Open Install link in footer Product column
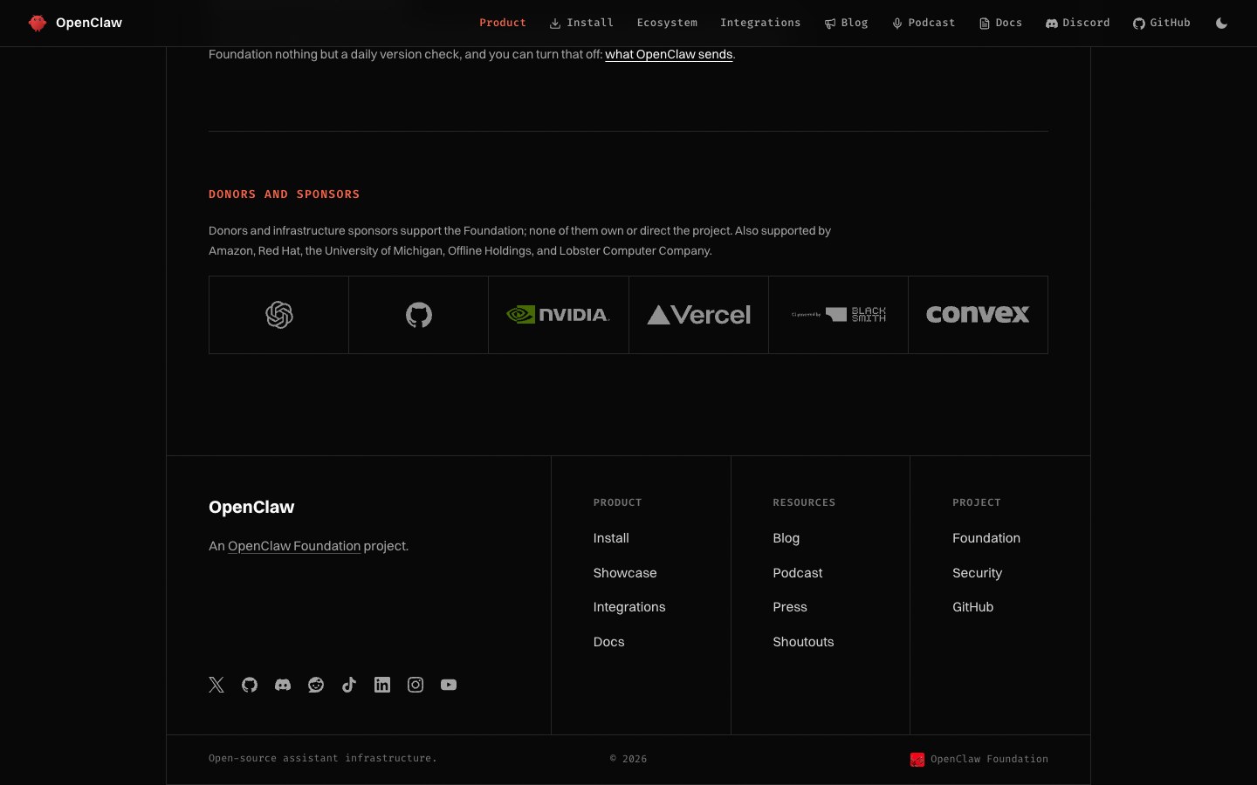The image size is (1257, 785). pyautogui.click(x=611, y=538)
